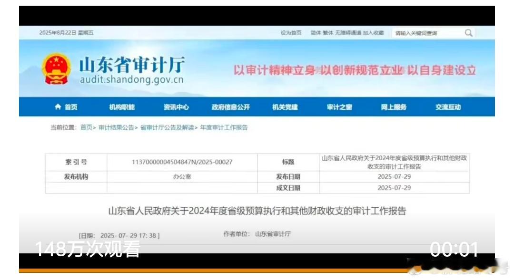The width and height of the screenshot is (514, 280).
Task: Open 无障碍通道 accessibility link
Action: pyautogui.click(x=348, y=33)
